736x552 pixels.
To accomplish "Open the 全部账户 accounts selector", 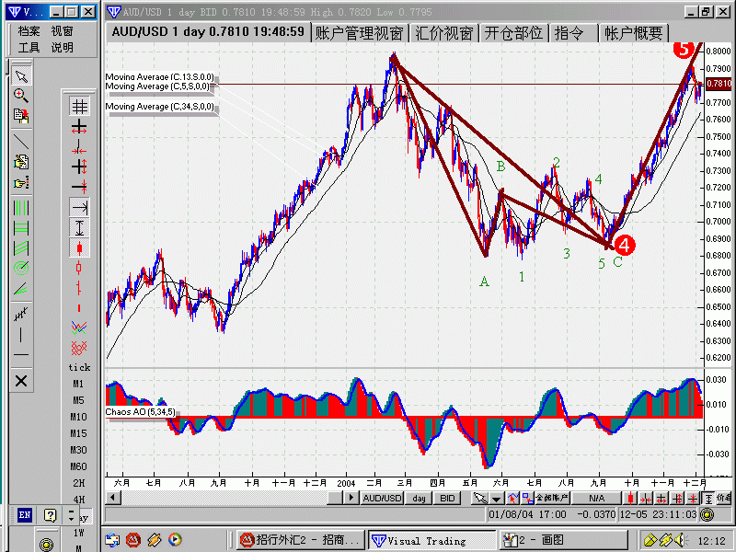I will click(552, 498).
